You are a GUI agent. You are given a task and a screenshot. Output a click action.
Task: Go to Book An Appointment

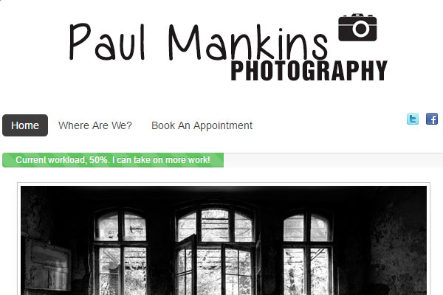click(202, 125)
